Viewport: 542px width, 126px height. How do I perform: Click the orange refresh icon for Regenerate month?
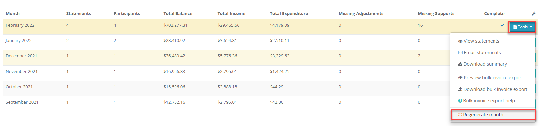click(460, 115)
